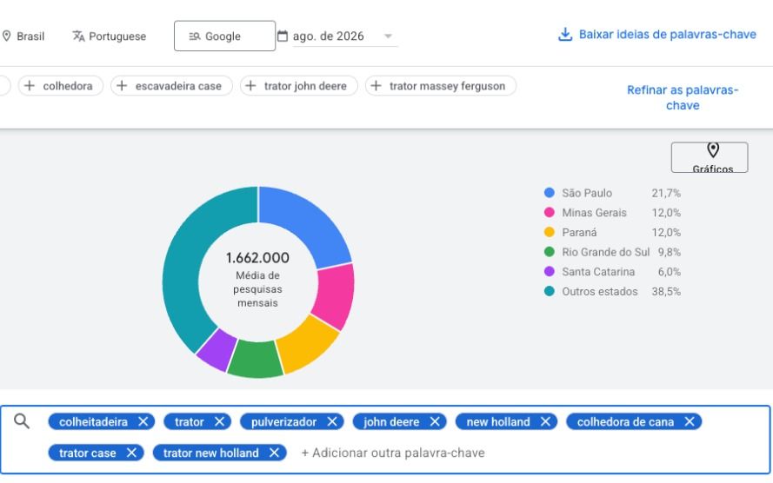Image resolution: width=773 pixels, height=483 pixels.
Task: Add the colhedora suggestion chip
Action: (61, 86)
